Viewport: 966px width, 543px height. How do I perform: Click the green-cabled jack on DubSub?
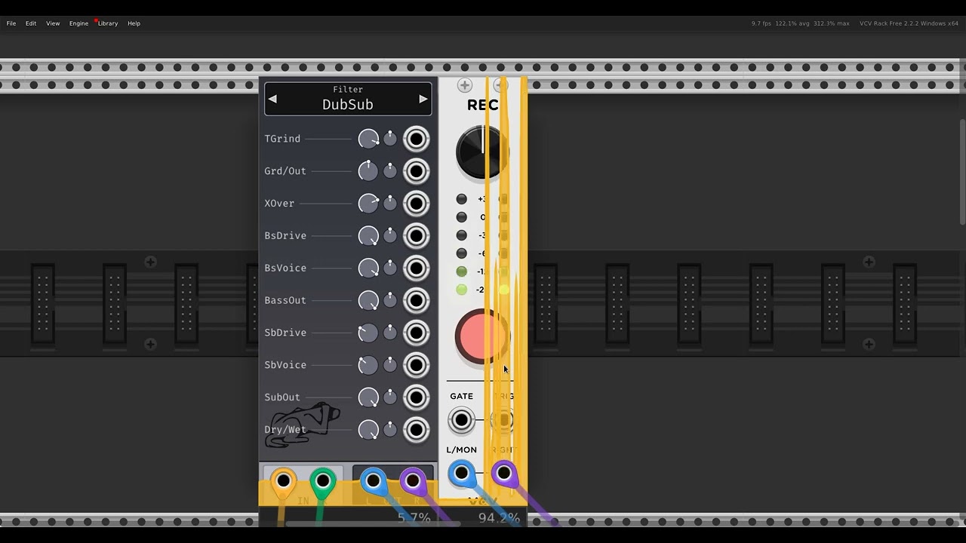(x=323, y=480)
